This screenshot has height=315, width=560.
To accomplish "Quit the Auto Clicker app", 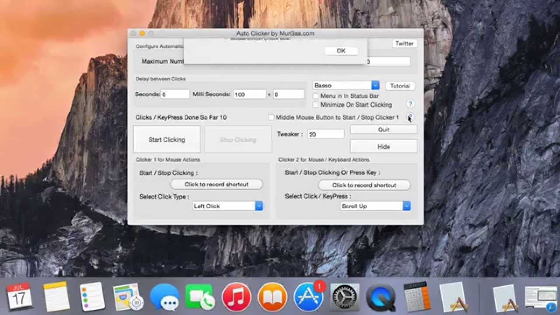I will 384,129.
